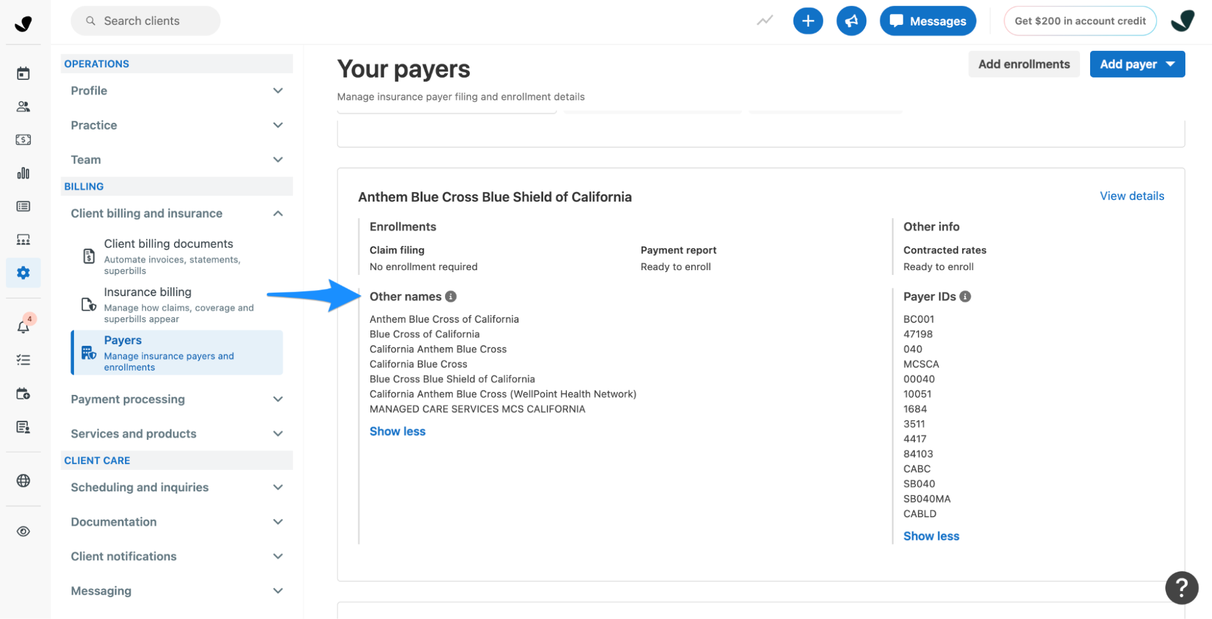Screen dimensions: 1212x619
Task: Click the Anthem Blue Cross Blue Shield heading
Action: coord(495,197)
